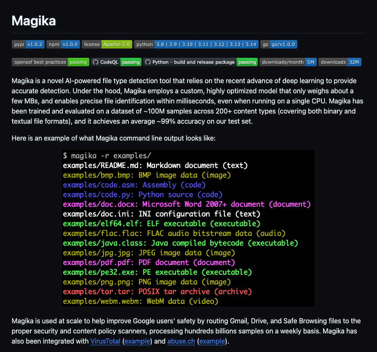Click 'examples/code.py: Python source (code)' line
This screenshot has width=377, height=352.
point(142,195)
